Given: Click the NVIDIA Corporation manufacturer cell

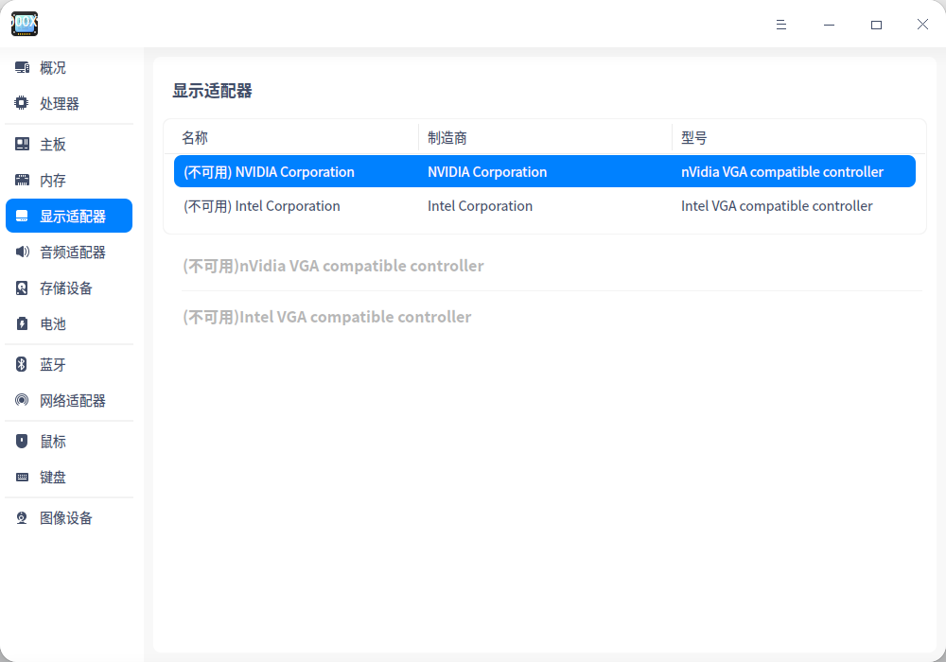Looking at the screenshot, I should [487, 172].
